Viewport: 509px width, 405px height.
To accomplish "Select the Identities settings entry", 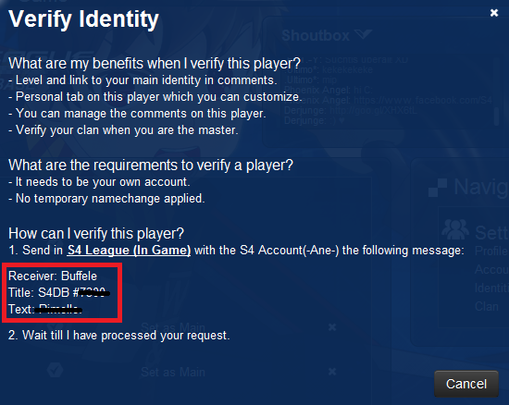I will tap(491, 288).
